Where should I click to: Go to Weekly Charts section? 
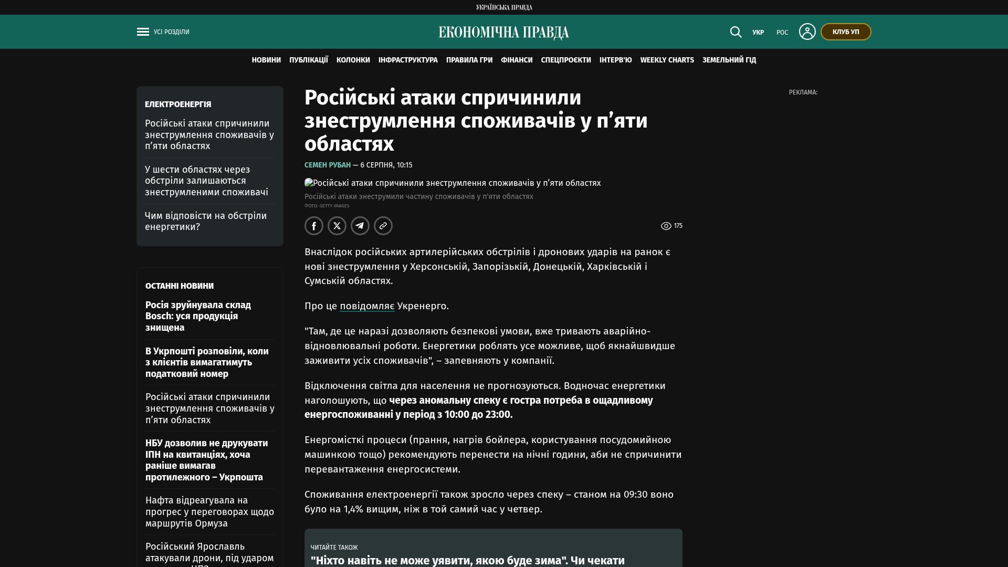(667, 60)
